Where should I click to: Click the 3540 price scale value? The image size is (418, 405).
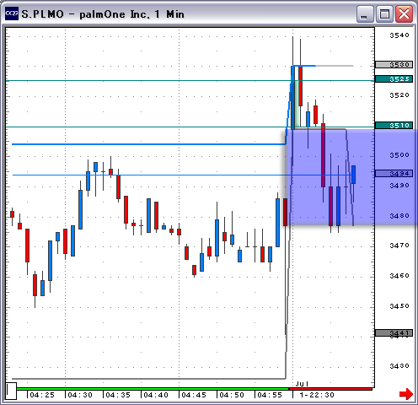399,35
